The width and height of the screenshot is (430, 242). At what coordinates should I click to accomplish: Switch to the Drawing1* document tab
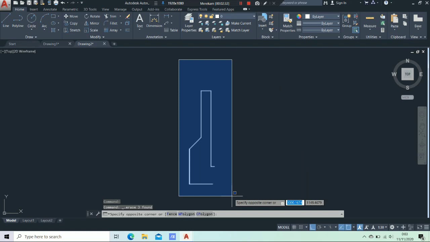51,44
